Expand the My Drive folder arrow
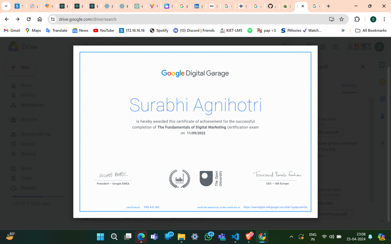Image resolution: width=391 pixels, height=244 pixels. (x=8, y=120)
